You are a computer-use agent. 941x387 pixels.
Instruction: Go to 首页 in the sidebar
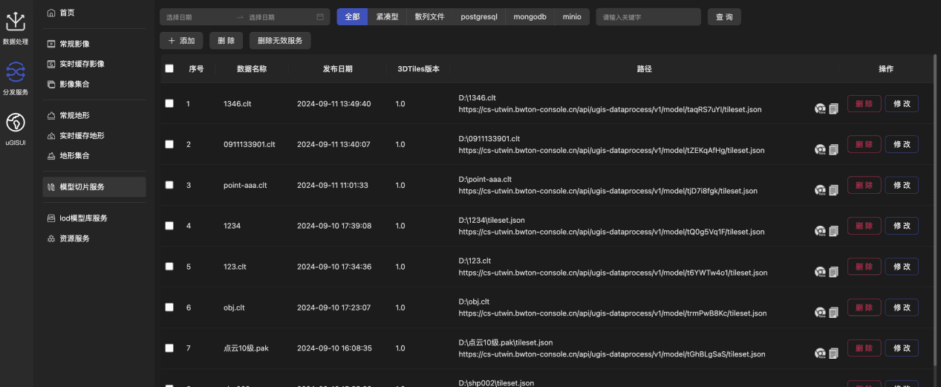point(66,13)
